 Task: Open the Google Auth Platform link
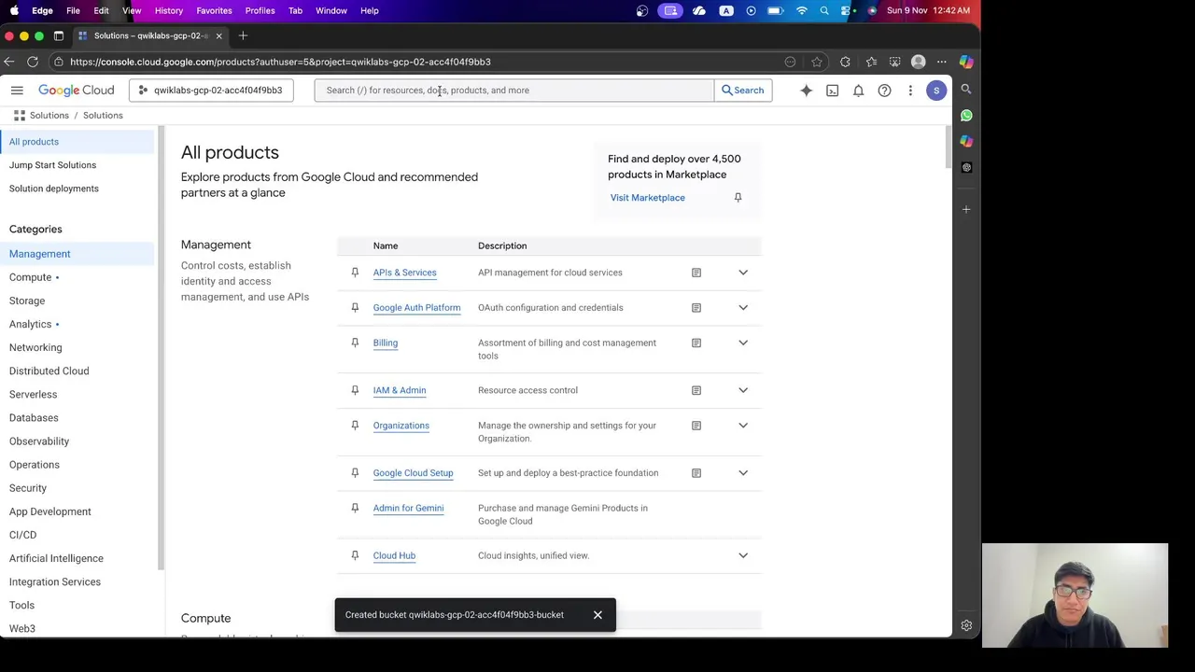416,308
